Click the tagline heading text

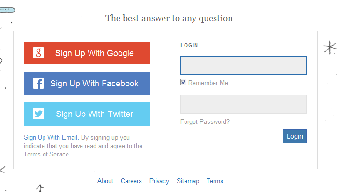169,19
